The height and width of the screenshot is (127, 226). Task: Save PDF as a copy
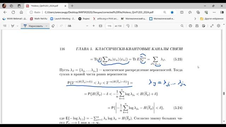click(x=203, y=26)
